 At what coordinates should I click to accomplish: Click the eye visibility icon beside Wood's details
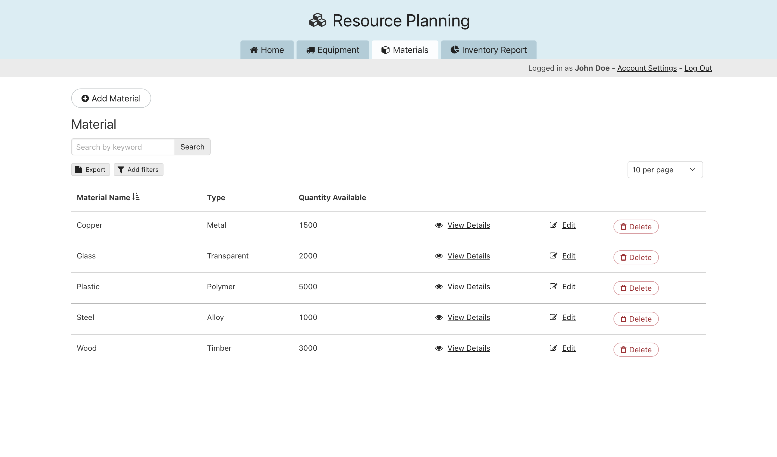click(x=438, y=348)
